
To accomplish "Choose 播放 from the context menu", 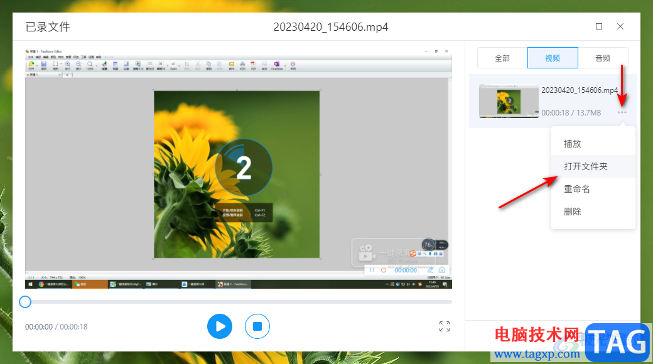I will pos(573,144).
